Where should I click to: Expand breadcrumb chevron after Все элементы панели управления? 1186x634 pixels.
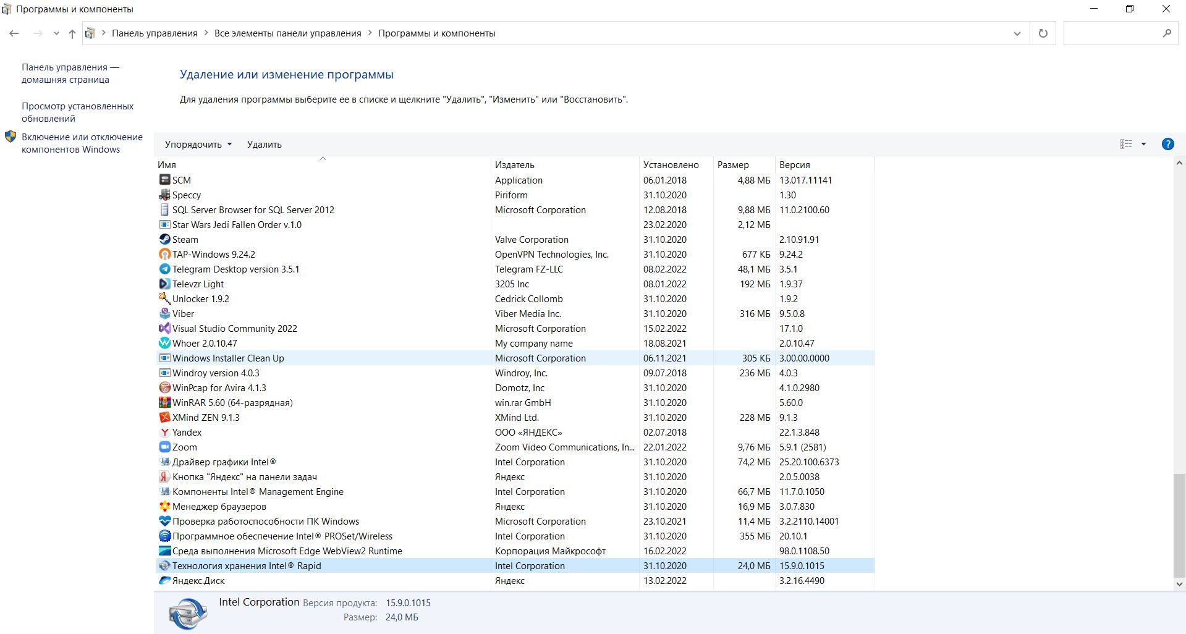tap(370, 33)
